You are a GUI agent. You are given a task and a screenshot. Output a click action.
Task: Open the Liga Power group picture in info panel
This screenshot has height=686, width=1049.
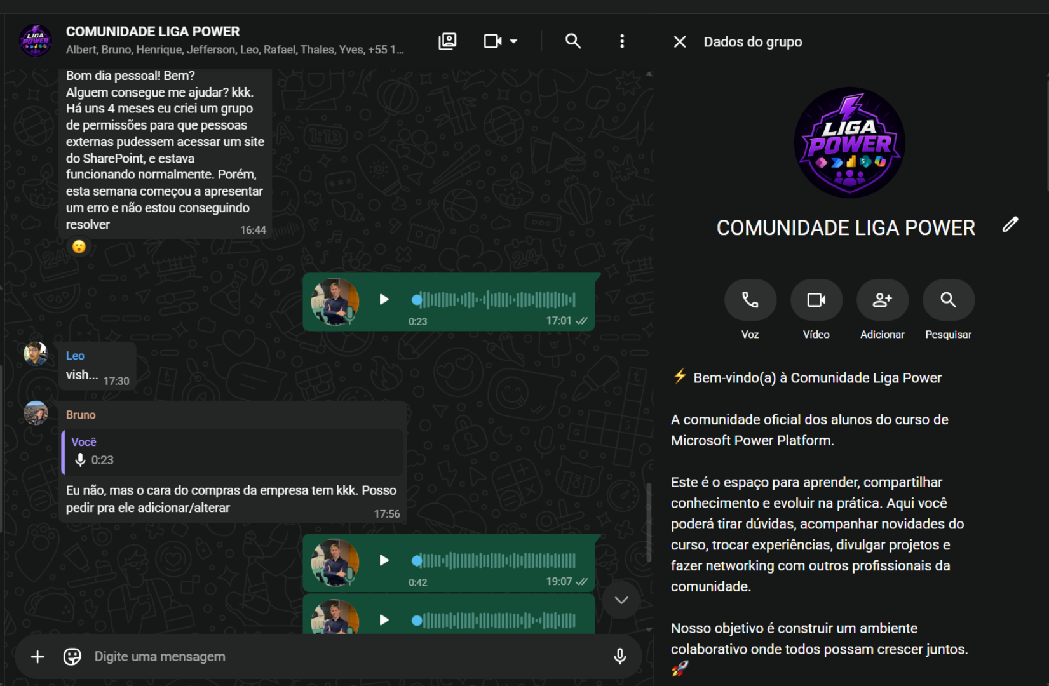coord(849,143)
